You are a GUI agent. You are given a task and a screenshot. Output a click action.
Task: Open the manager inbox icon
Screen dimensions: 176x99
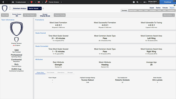(13, 2)
